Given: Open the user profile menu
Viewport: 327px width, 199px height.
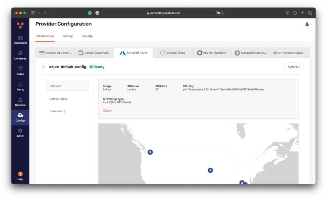Looking at the screenshot, I should point(308,24).
